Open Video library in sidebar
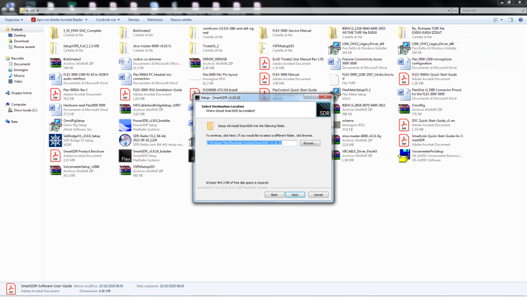Image resolution: width=527 pixels, height=299 pixels. coord(18,81)
